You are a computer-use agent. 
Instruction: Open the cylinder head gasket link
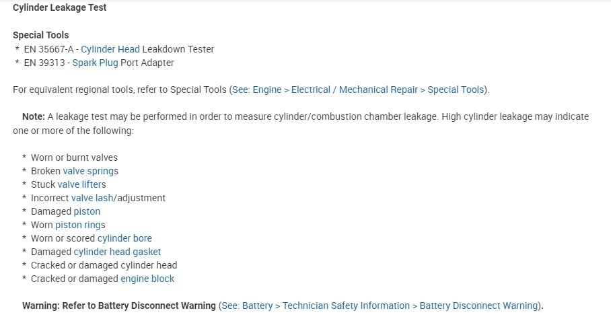click(117, 252)
